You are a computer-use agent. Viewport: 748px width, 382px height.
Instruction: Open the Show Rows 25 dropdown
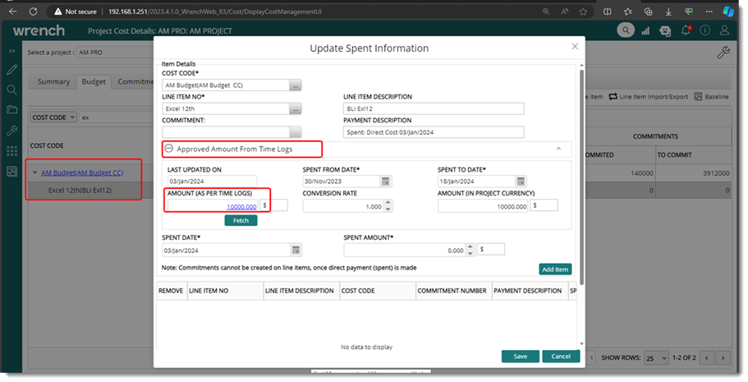pyautogui.click(x=656, y=359)
